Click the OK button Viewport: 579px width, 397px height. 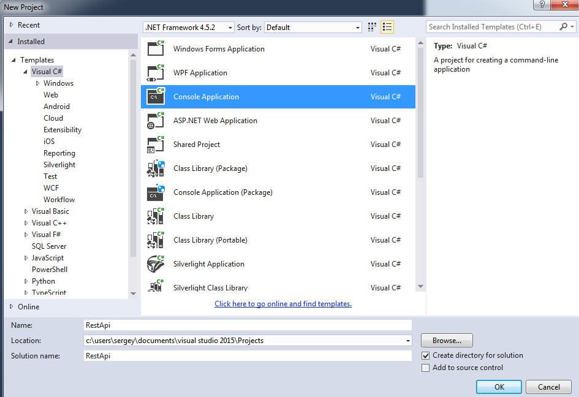499,387
